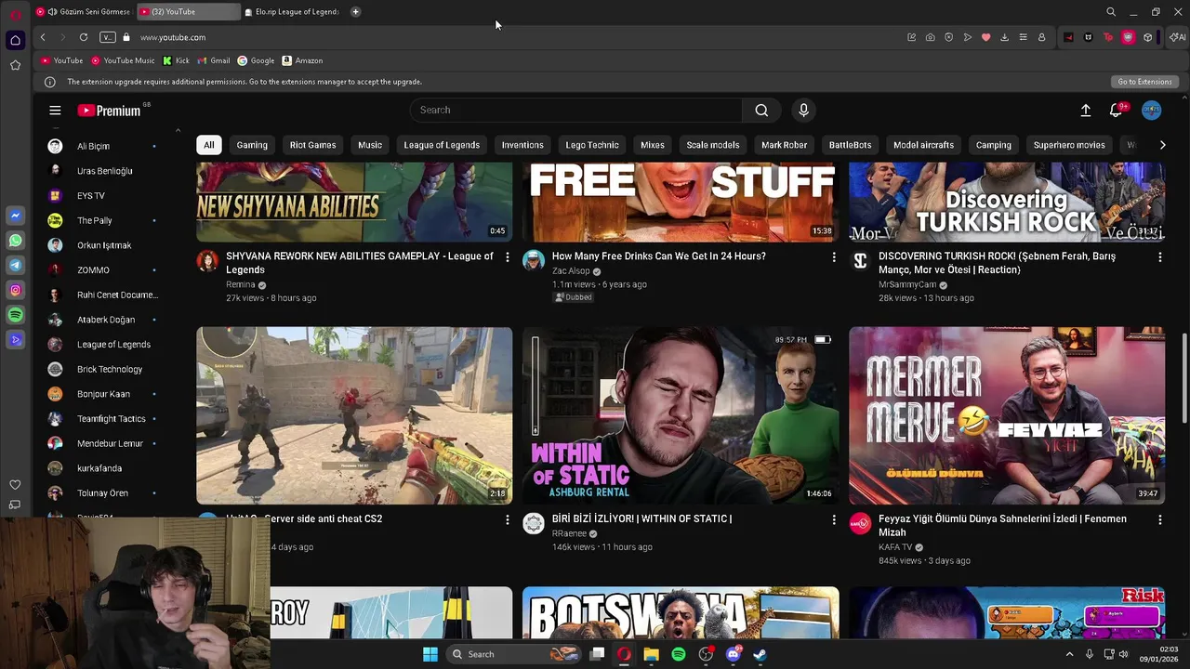Open Spotify in the Opera sidebar
The height and width of the screenshot is (669, 1190).
tap(15, 316)
